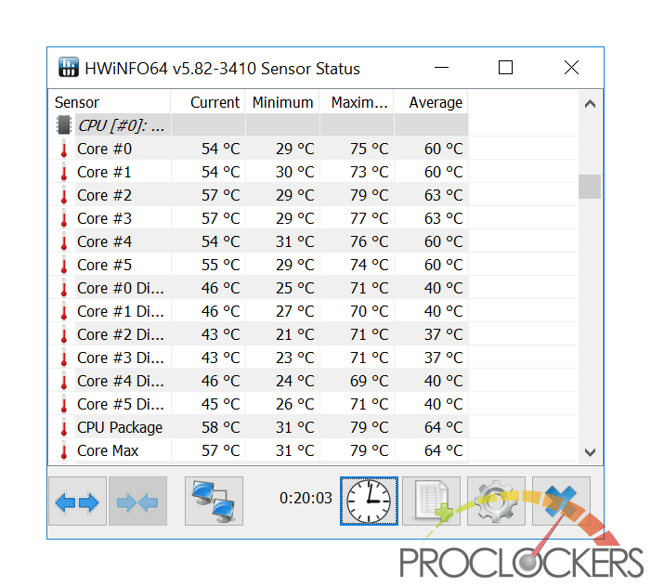Click Core #3 average value 63 °C
Image resolution: width=651 pixels, height=586 pixels.
click(x=443, y=218)
